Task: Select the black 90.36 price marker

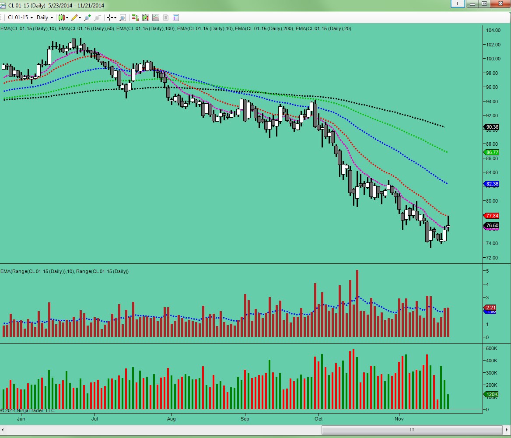Action: click(491, 127)
